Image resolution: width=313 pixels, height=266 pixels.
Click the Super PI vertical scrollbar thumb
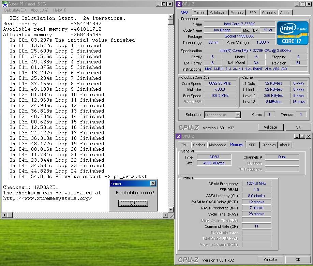[x=171, y=22]
